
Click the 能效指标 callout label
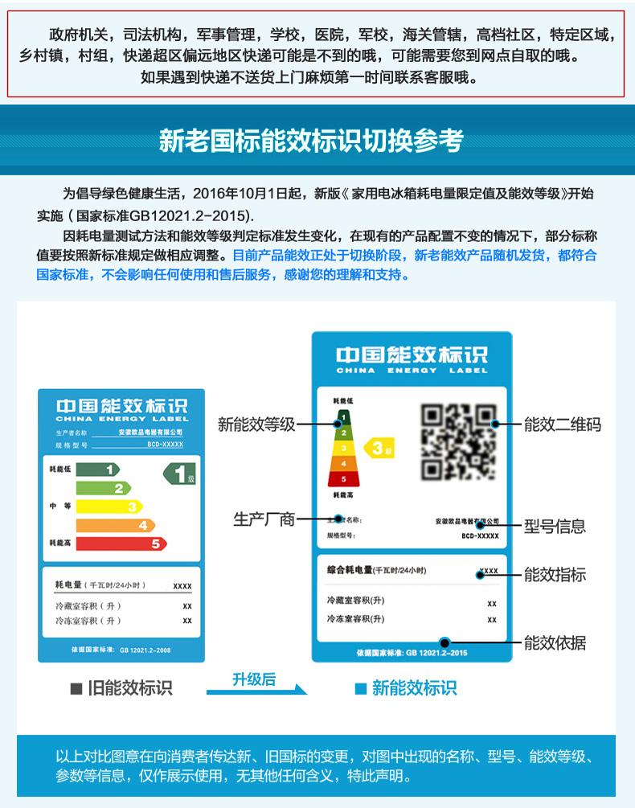tap(555, 574)
